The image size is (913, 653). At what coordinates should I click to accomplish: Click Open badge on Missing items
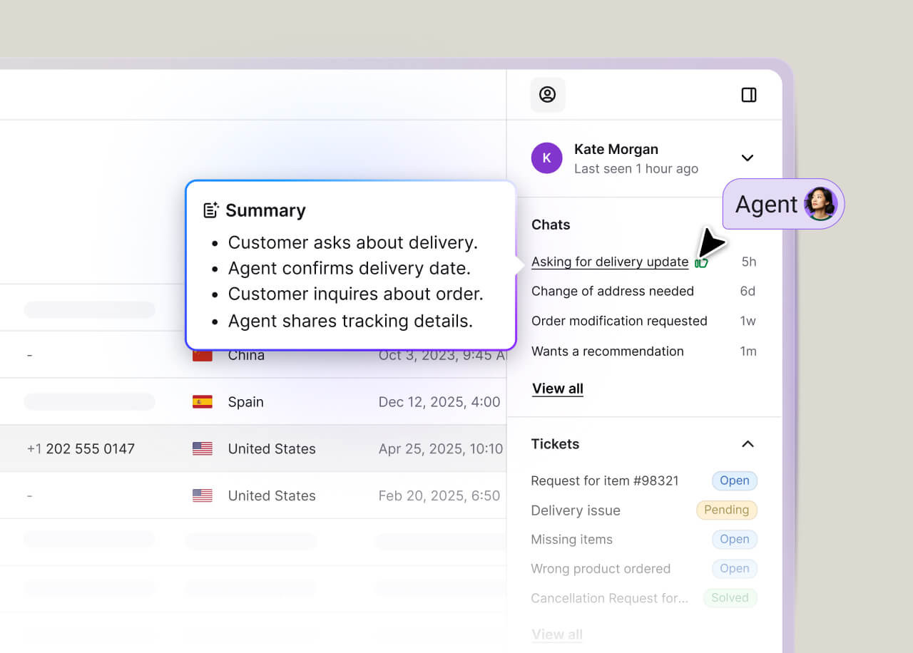point(734,539)
